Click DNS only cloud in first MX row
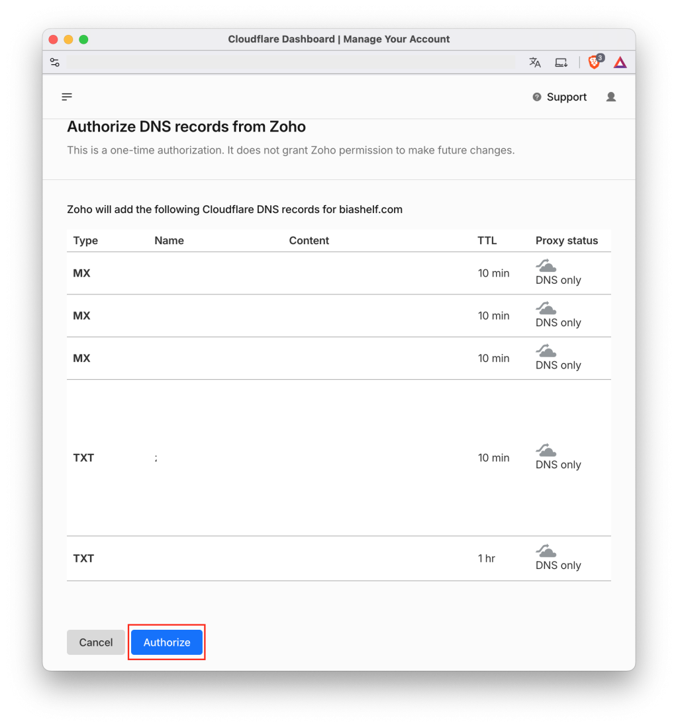The height and width of the screenshot is (727, 678). pyautogui.click(x=546, y=266)
